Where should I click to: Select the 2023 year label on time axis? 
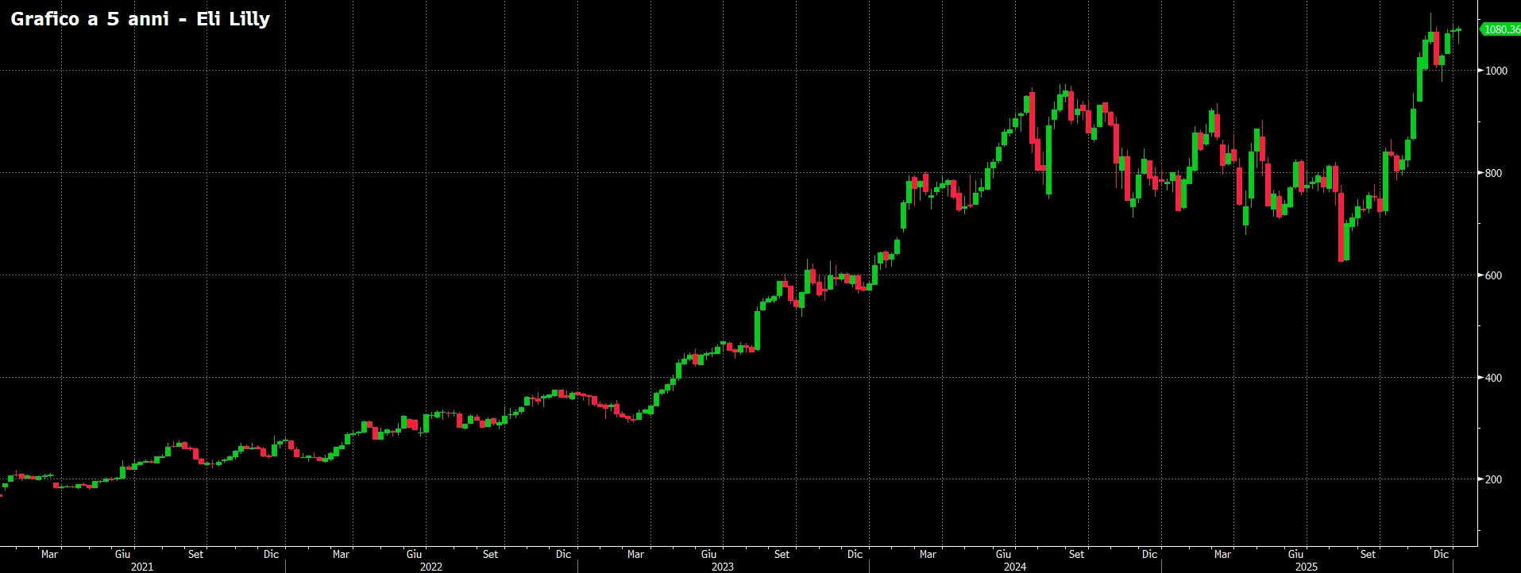pos(723,567)
